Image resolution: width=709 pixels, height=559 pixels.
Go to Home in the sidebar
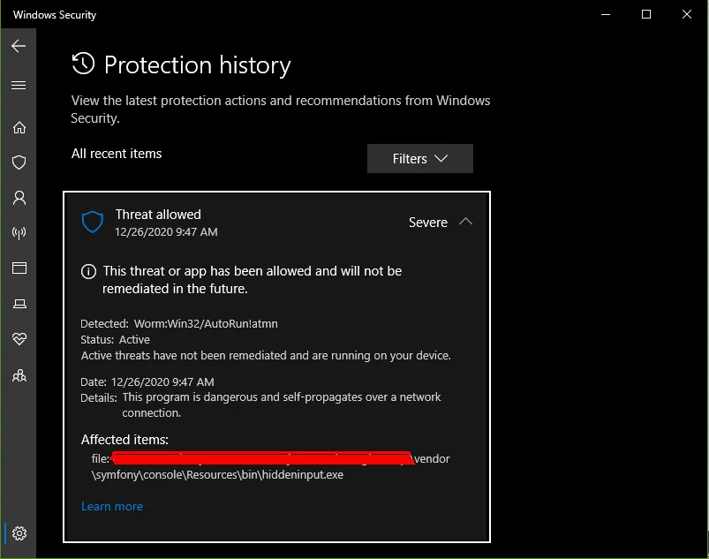point(19,127)
